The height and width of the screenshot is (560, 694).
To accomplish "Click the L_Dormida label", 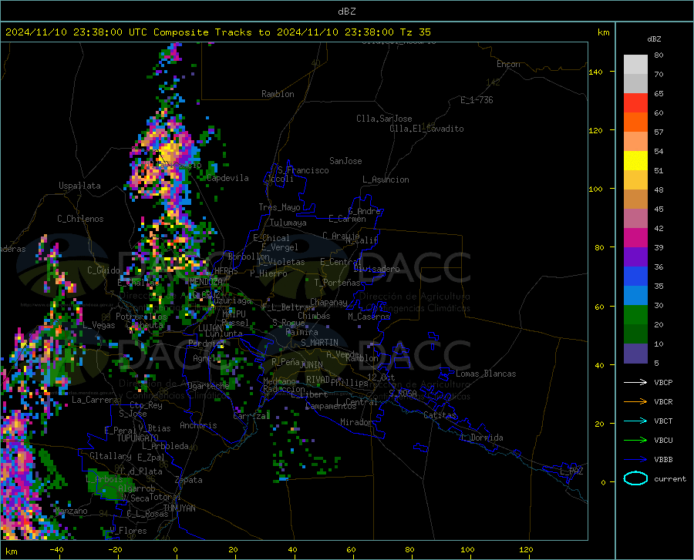I will (482, 438).
